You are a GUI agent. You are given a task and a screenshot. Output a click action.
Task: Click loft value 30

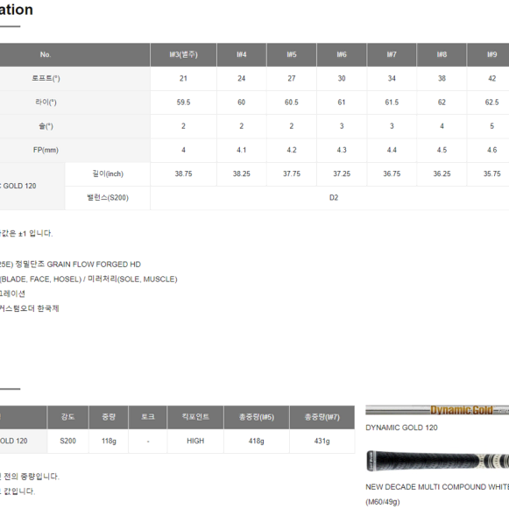[x=342, y=78]
